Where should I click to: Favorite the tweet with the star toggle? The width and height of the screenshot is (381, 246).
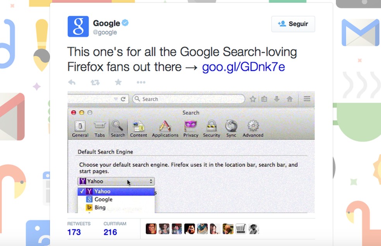point(118,82)
